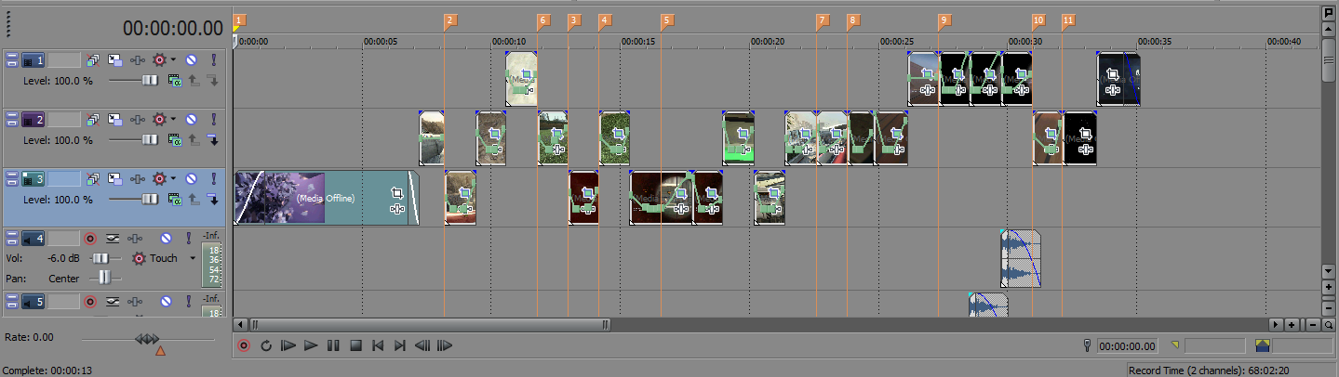Click the Loop Playback icon

click(x=266, y=345)
